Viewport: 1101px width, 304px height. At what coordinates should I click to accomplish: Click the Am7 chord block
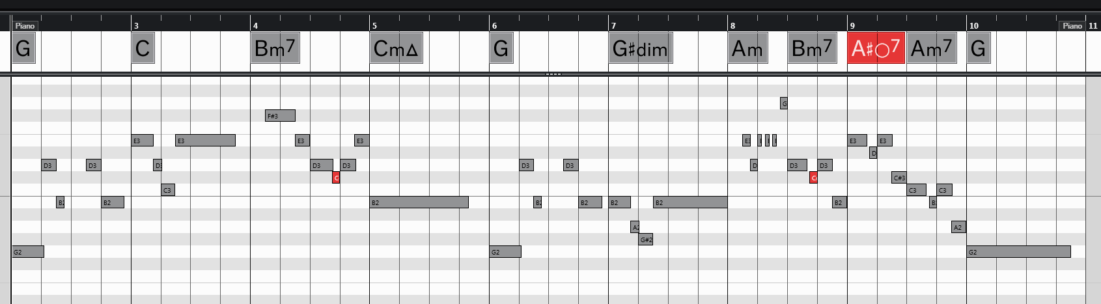click(931, 48)
